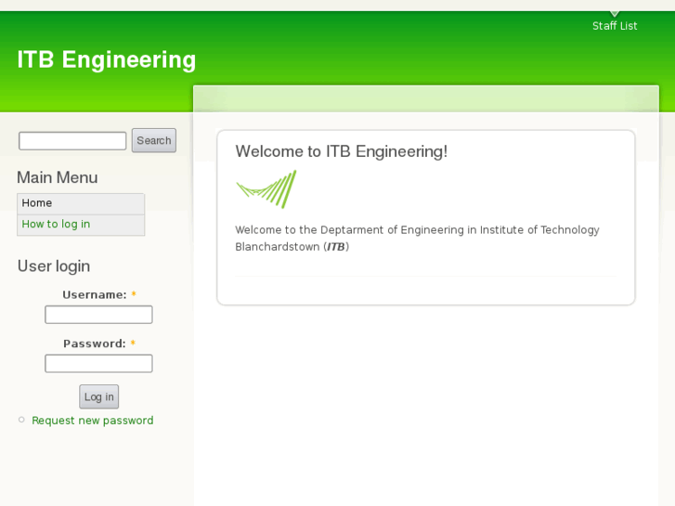Screen dimensions: 675x506
Task: Click the Main Menu heading text
Action: 58,177
